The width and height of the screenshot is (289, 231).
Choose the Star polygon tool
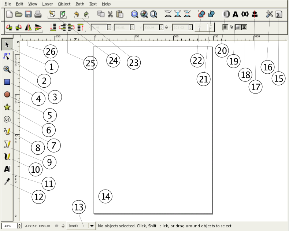(x=7, y=107)
